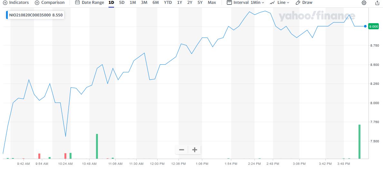Switch range to 1Y
Viewport: 383px width, 169px height.
coord(179,3)
